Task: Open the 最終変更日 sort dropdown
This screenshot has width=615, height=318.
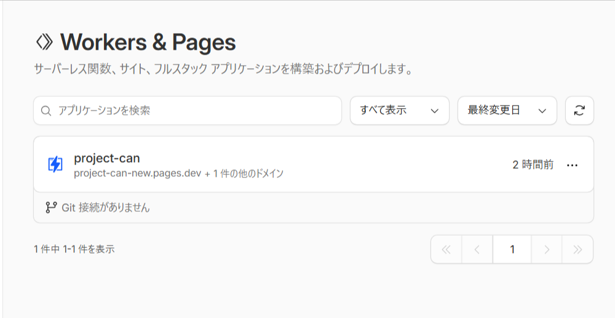Action: tap(507, 111)
